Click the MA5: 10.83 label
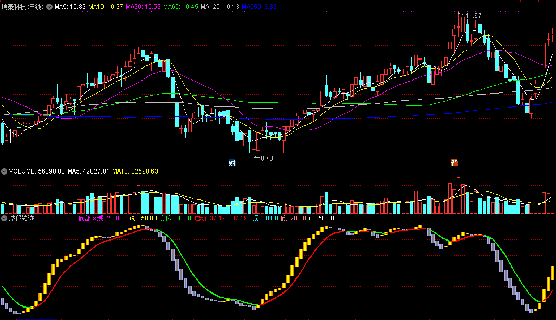 [70, 7]
